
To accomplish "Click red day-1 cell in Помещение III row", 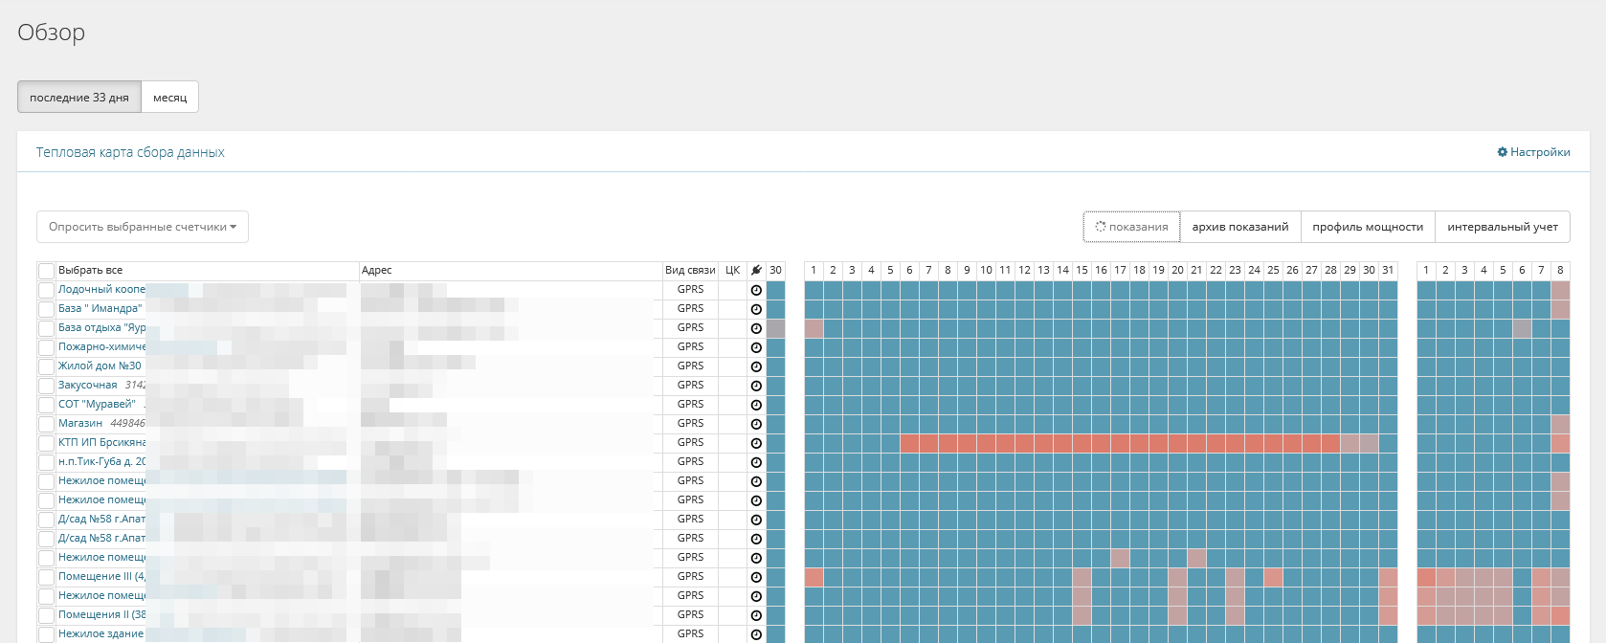I will [x=814, y=577].
